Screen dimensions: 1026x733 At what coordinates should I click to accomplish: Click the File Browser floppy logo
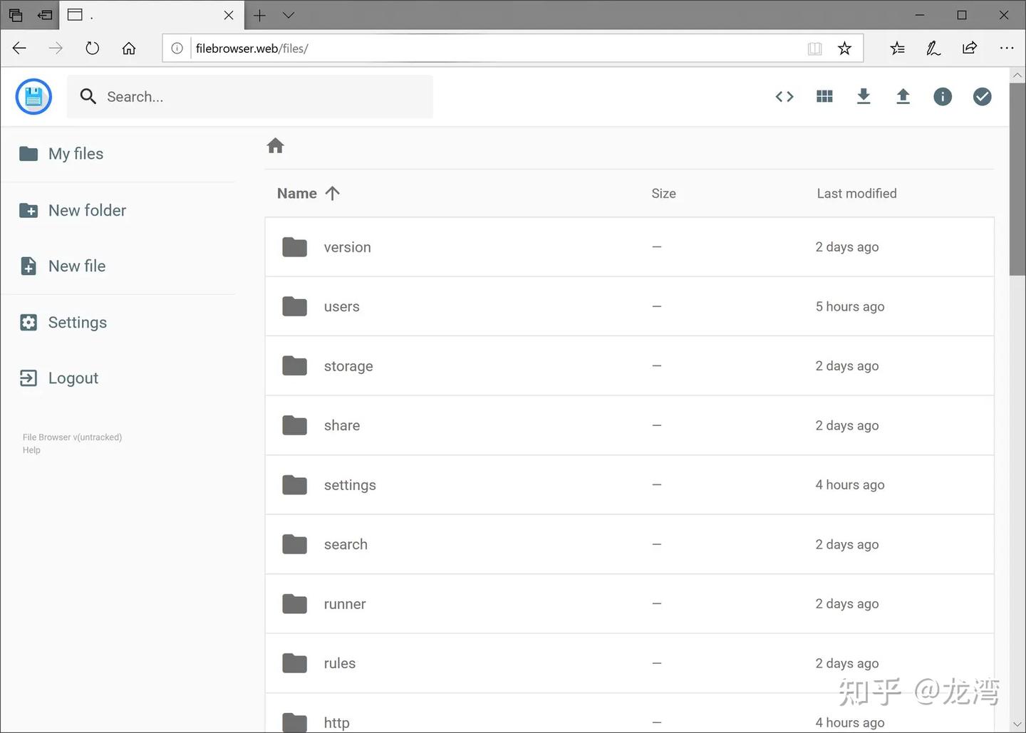[33, 97]
